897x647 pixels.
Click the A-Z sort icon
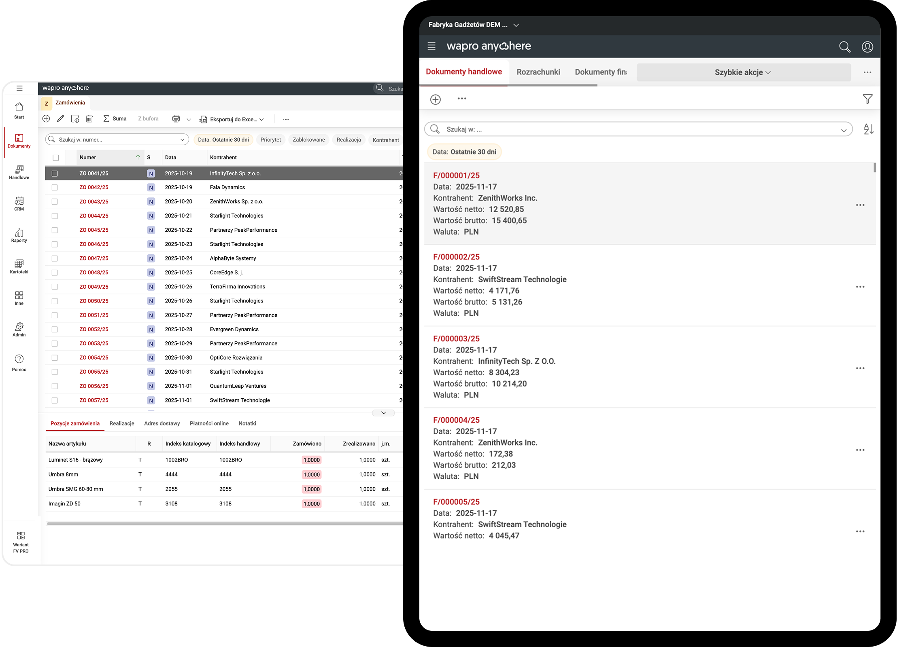click(869, 129)
